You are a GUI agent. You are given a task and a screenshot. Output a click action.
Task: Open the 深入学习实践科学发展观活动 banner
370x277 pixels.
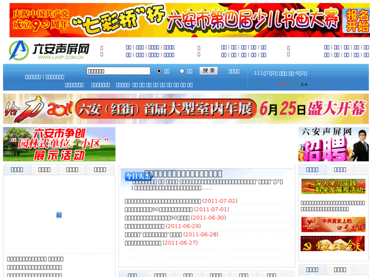pos(333,187)
